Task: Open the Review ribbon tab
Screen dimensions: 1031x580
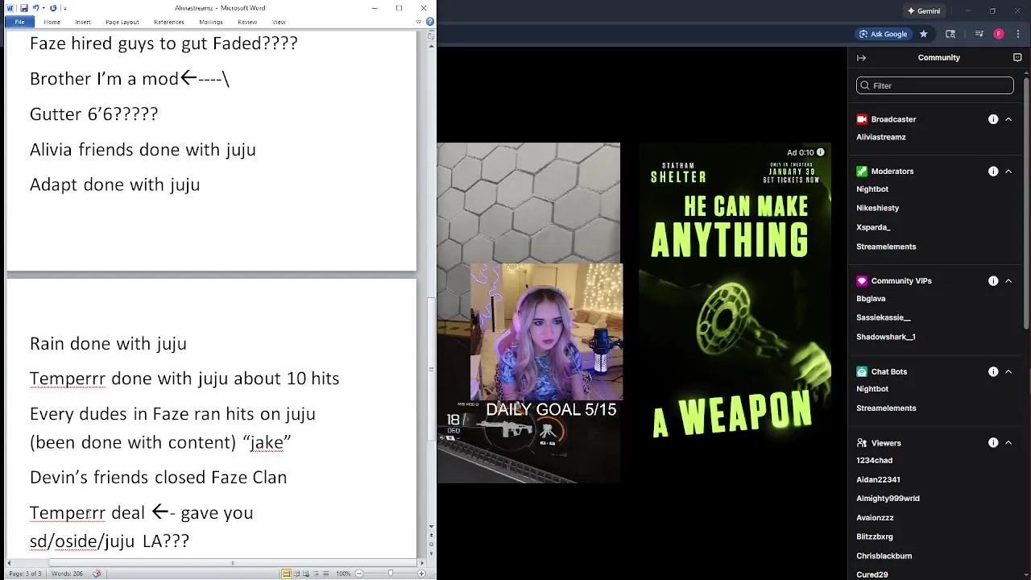Action: point(247,22)
